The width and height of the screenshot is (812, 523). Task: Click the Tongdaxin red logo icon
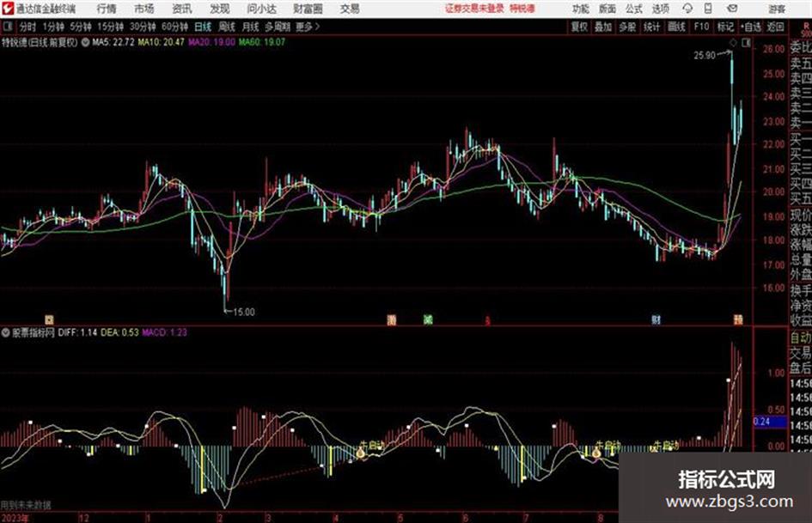(x=7, y=9)
